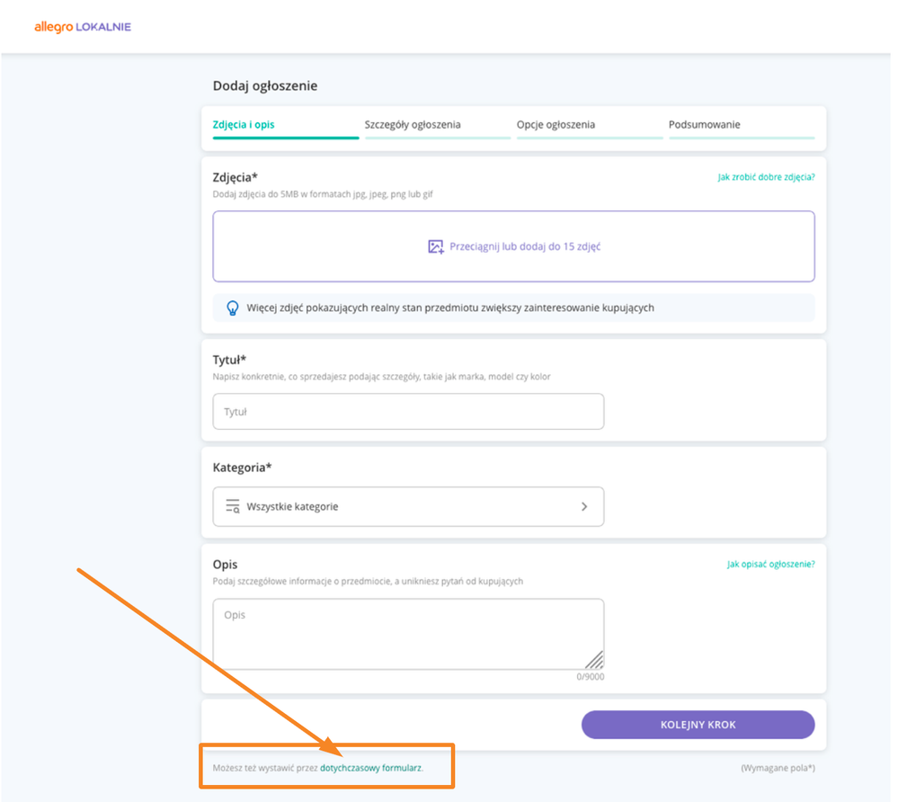
Task: Click the allegro Lokalnie logo
Action: (x=83, y=27)
